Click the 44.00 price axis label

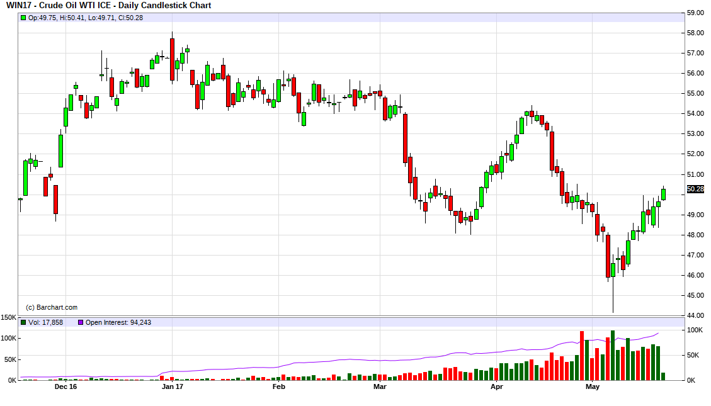695,315
